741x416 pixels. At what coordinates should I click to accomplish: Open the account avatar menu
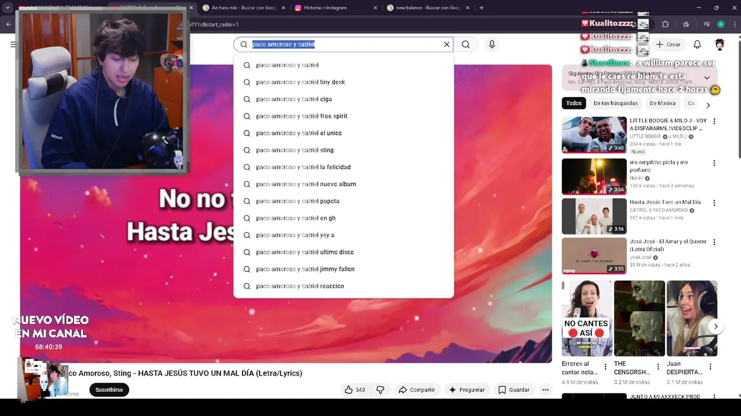pos(720,44)
